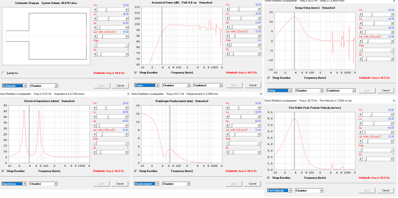Decrease Ap with left arrow in Schematic panel
The height and width of the screenshot is (198, 398).
coord(95,27)
